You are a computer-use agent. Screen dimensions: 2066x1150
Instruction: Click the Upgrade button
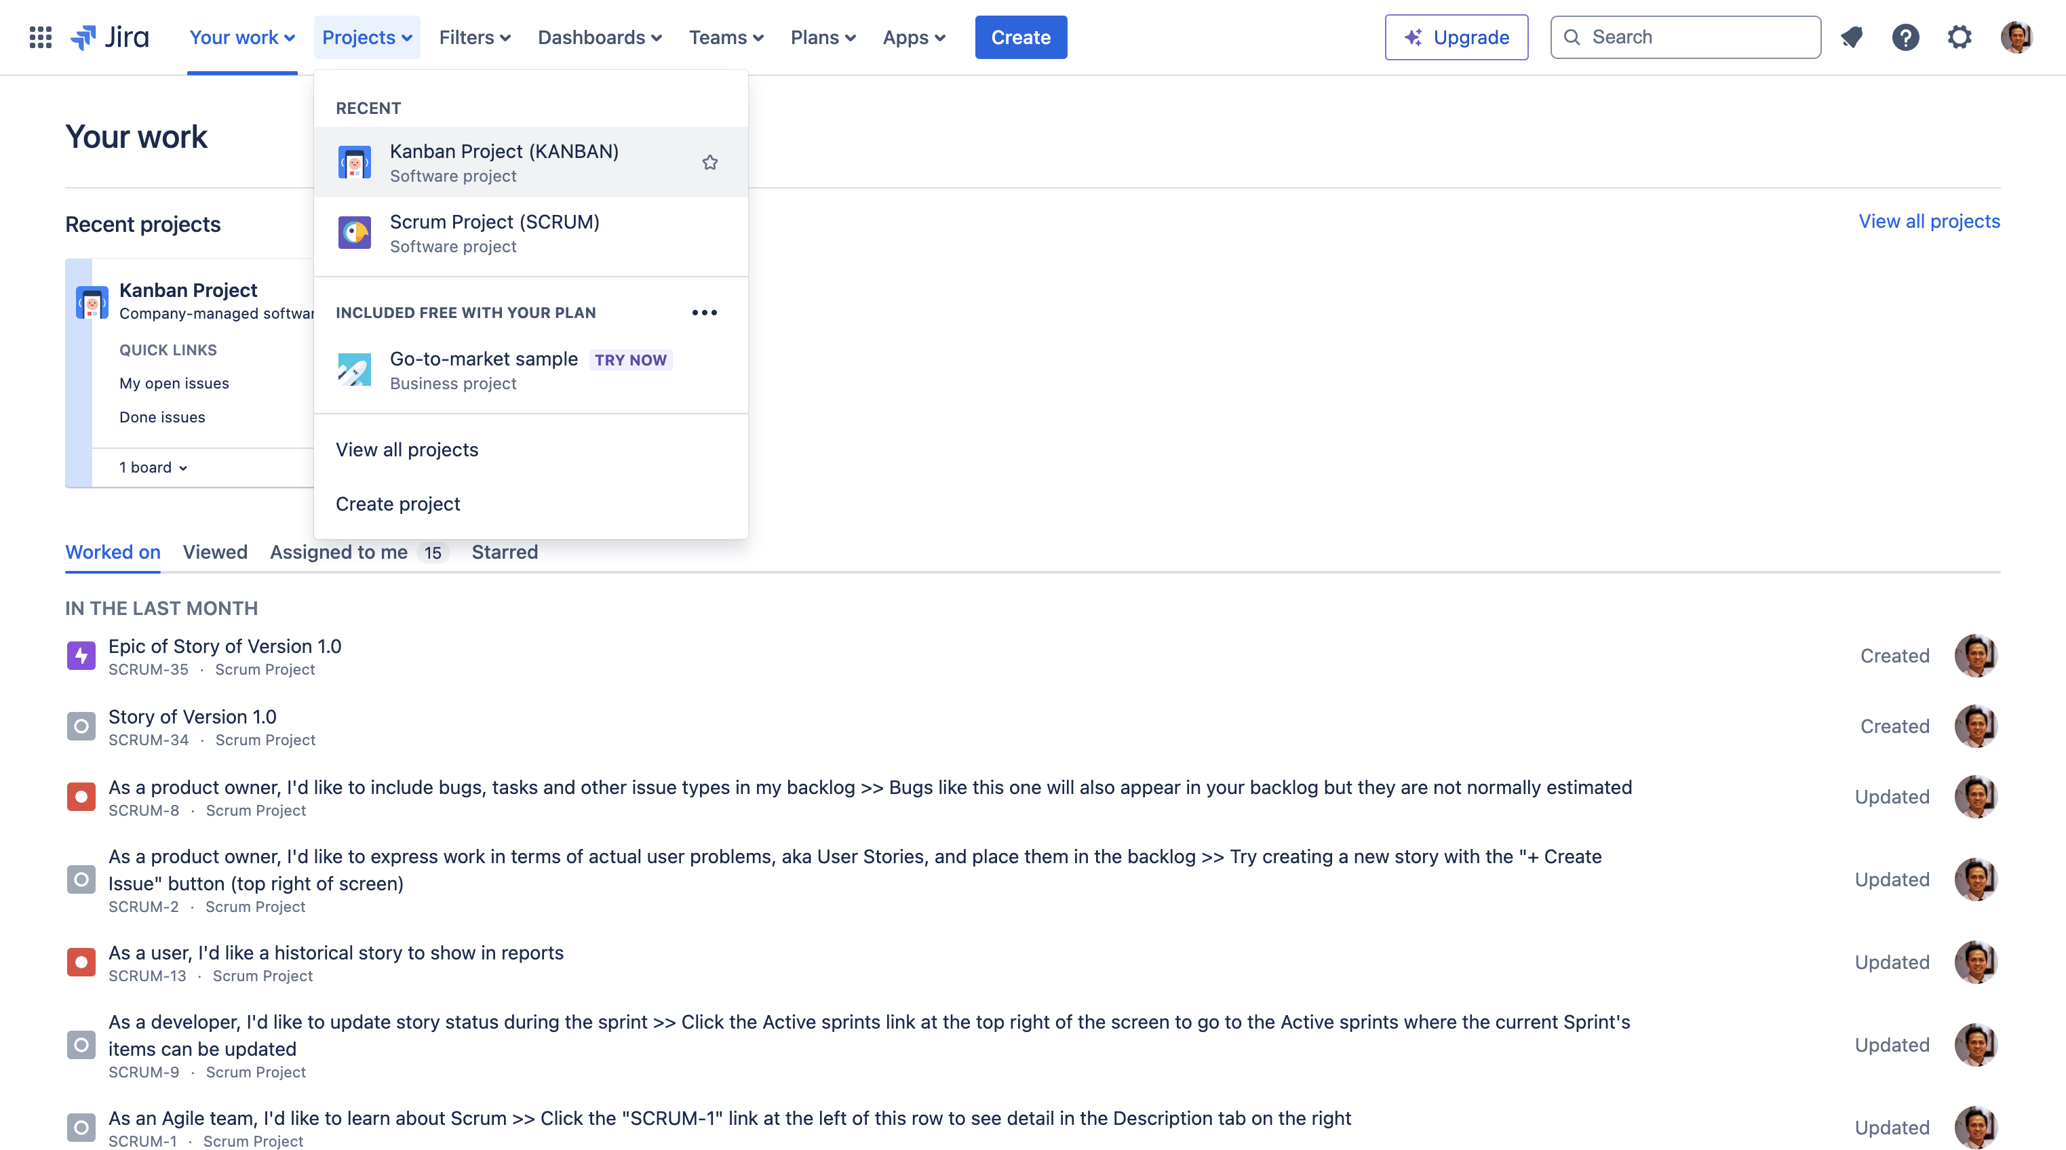pos(1456,37)
